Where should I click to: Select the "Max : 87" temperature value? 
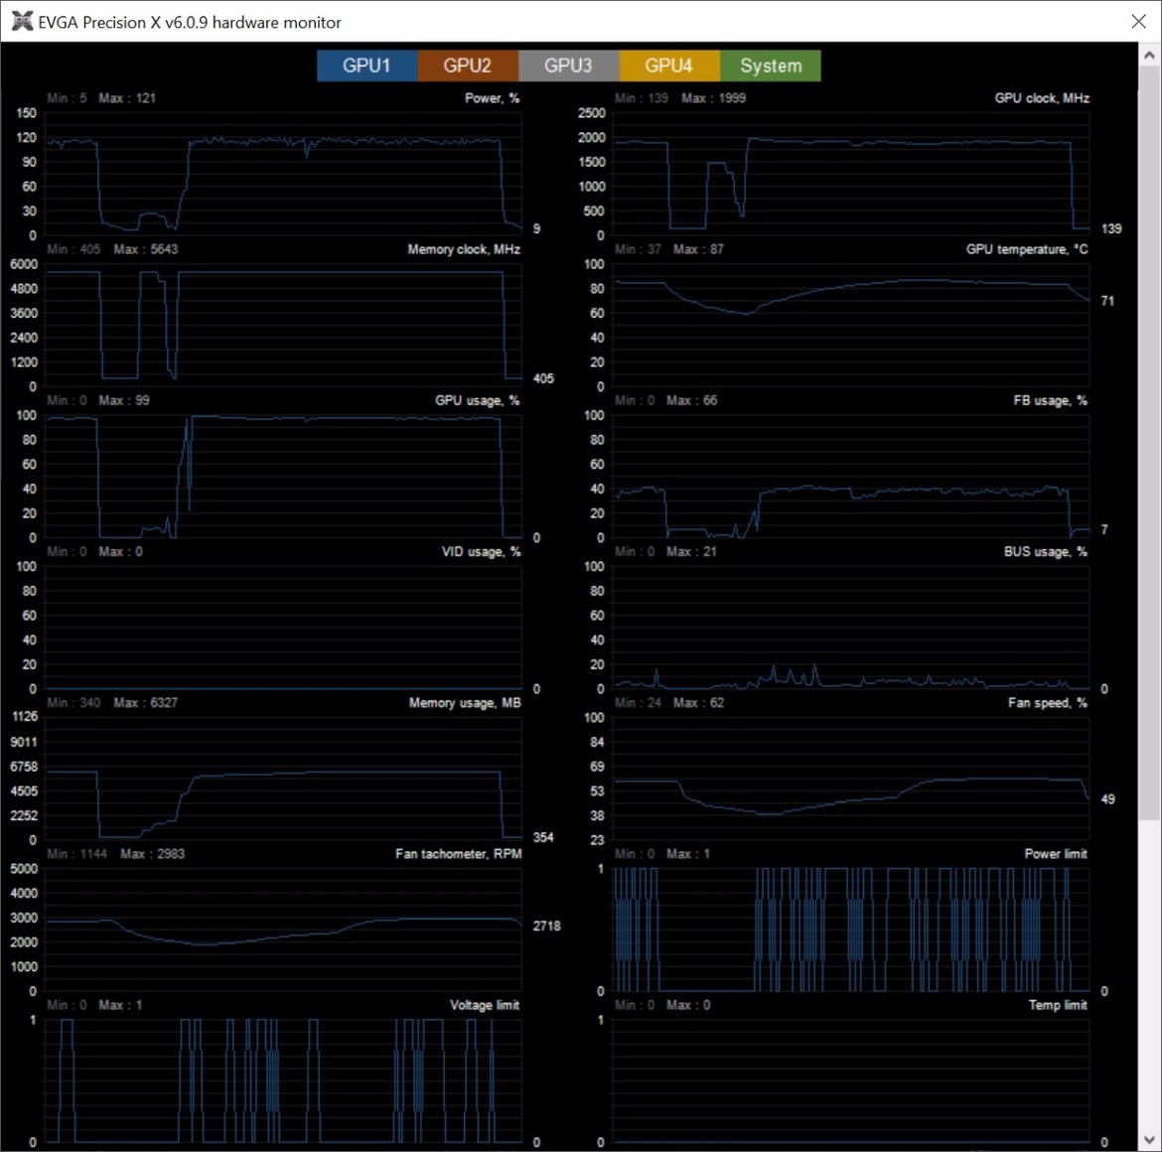698,249
